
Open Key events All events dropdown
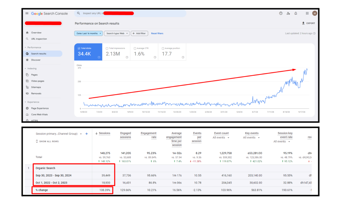pos(251,138)
